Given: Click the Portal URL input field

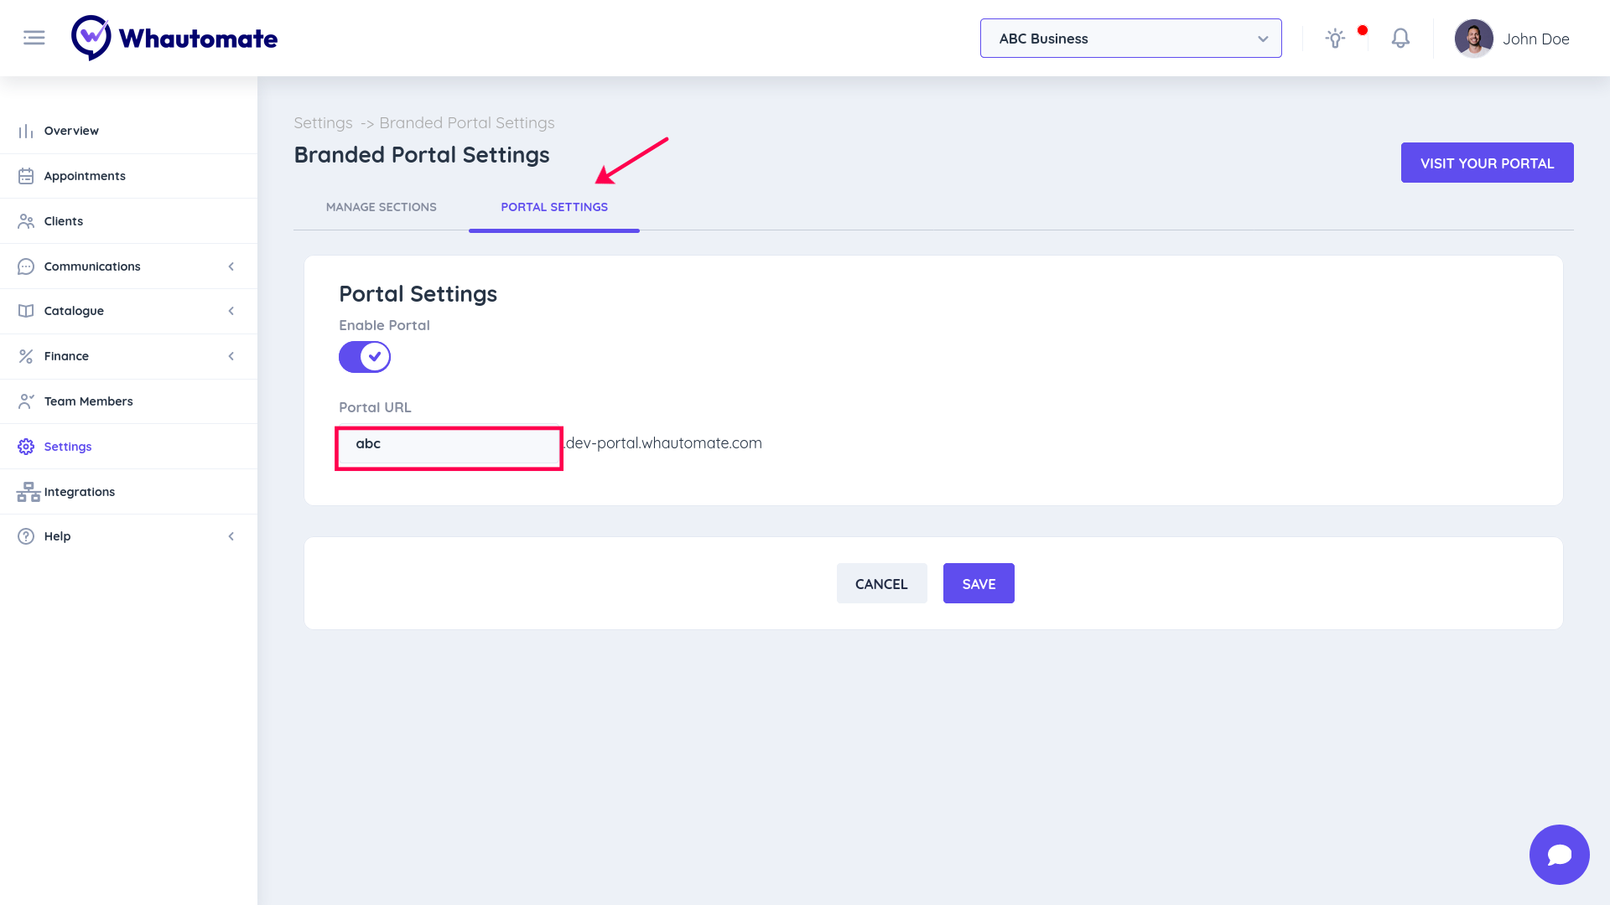Looking at the screenshot, I should click(449, 447).
